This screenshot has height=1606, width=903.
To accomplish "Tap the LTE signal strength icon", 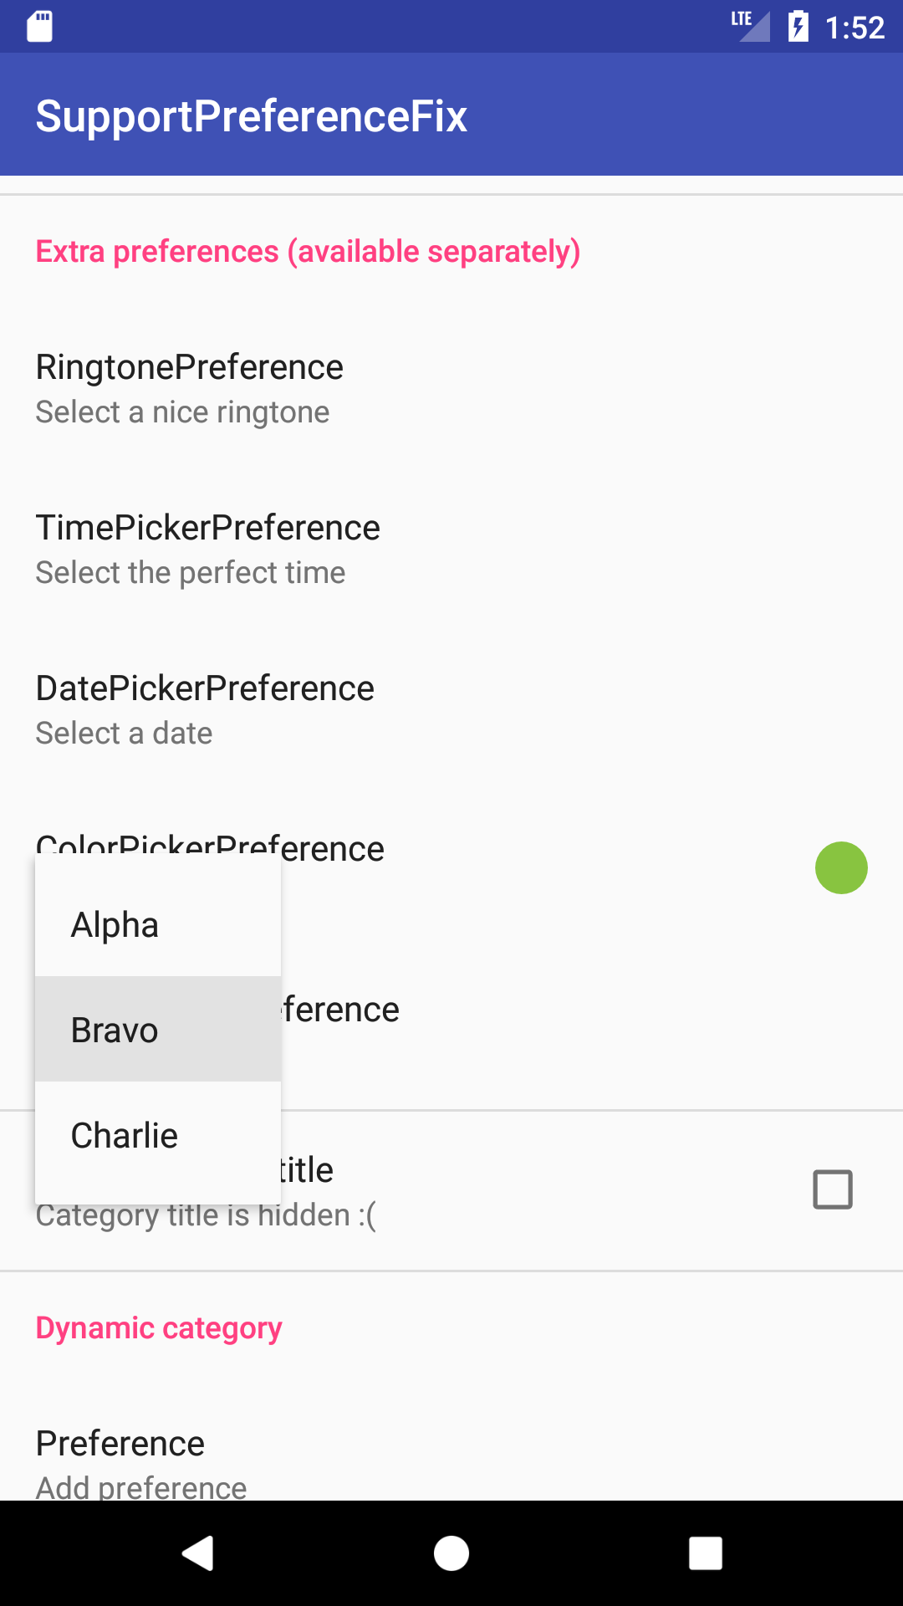I will click(x=750, y=25).
